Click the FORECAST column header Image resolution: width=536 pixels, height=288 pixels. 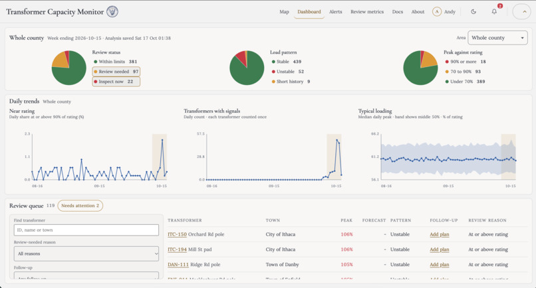coord(374,220)
